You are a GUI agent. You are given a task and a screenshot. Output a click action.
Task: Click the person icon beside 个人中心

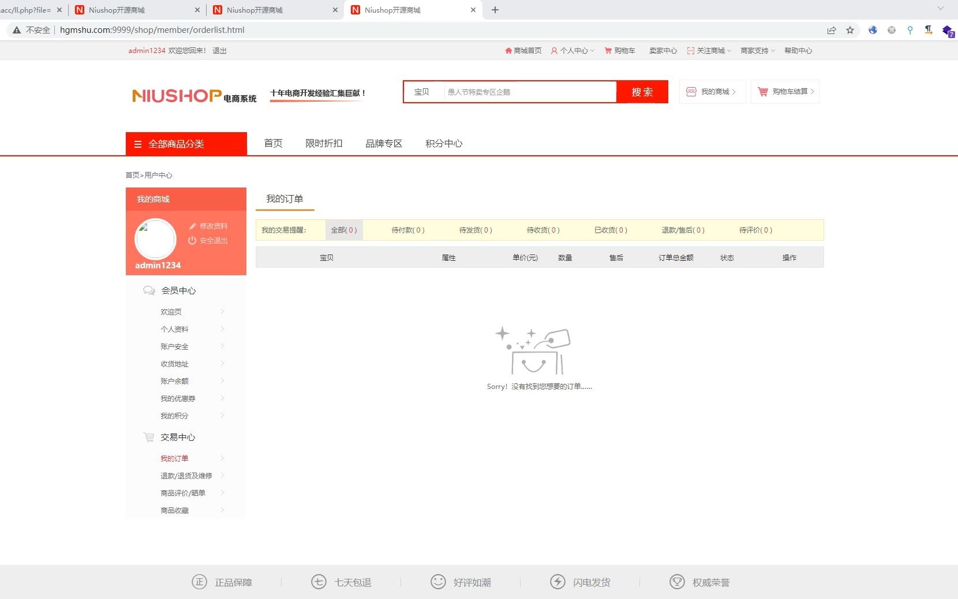[x=554, y=51]
